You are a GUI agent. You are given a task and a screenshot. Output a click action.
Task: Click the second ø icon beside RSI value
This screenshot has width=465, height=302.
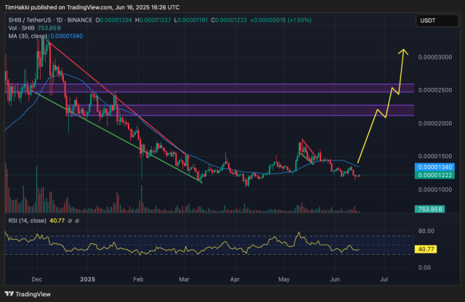[77, 221]
